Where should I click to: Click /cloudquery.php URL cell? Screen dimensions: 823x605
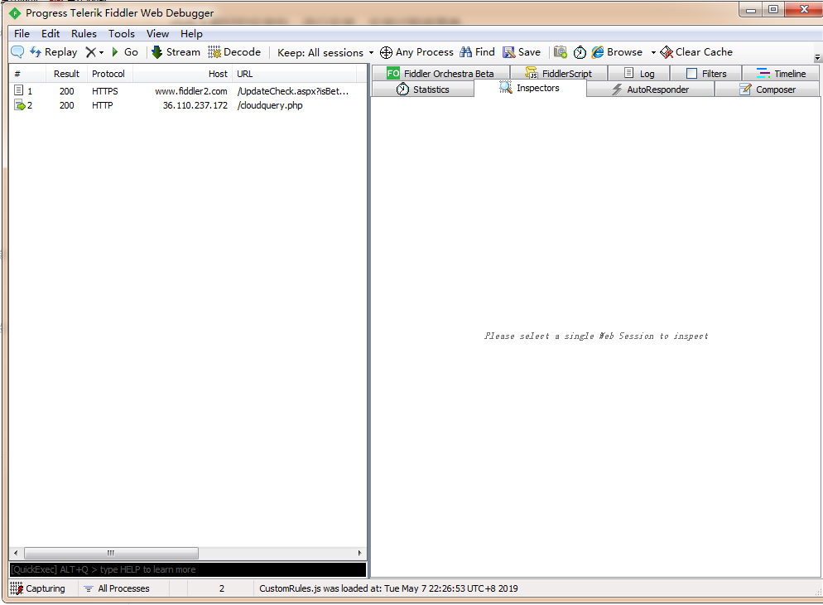[x=270, y=105]
